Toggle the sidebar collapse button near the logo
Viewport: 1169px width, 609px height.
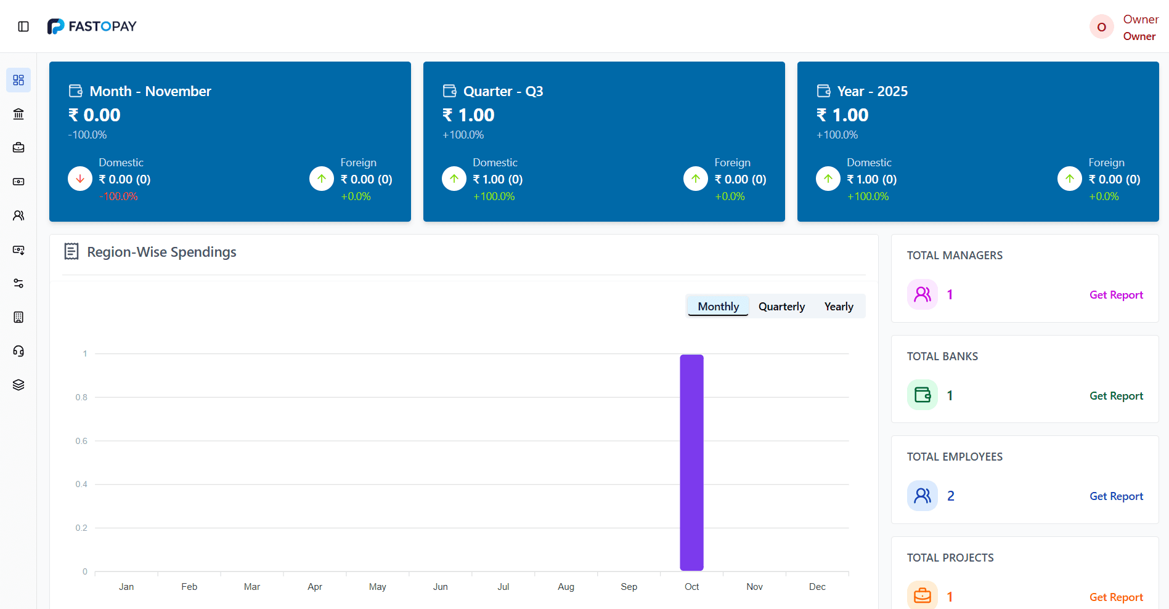pyautogui.click(x=23, y=26)
